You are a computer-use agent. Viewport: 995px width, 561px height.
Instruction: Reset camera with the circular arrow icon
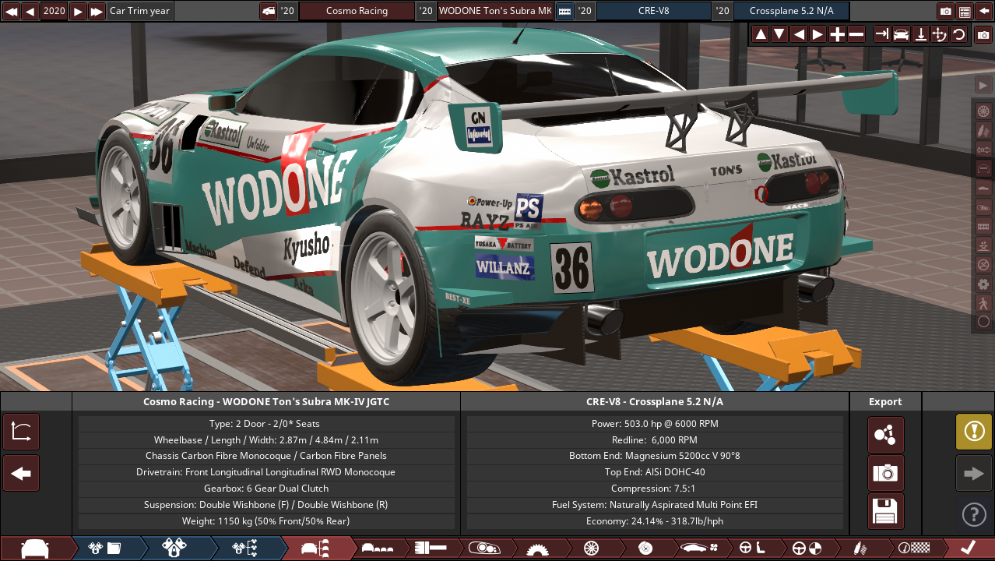click(x=959, y=34)
